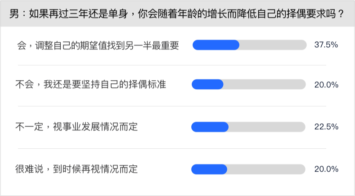Click the blue fill of the 37.5% bar

click(216, 45)
